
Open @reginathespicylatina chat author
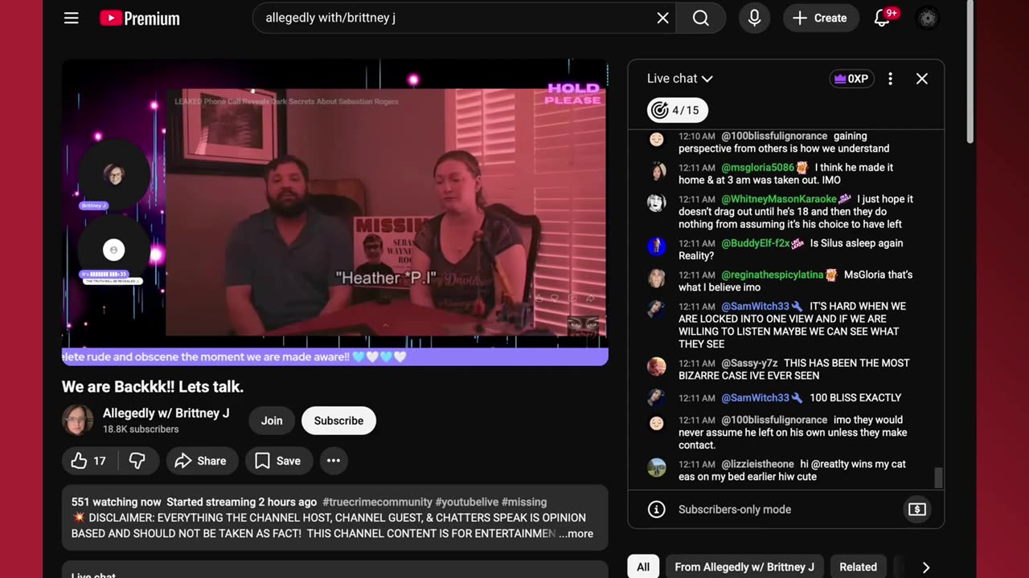[773, 275]
